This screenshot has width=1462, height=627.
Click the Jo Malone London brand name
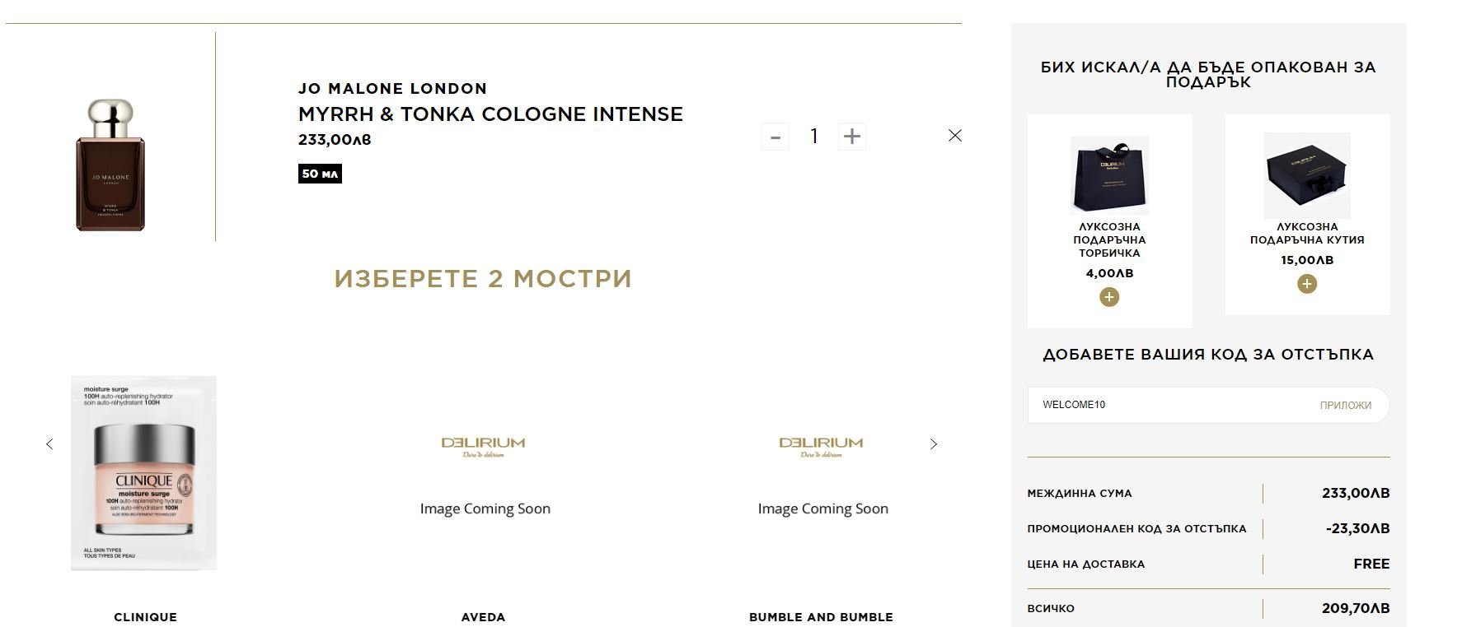click(392, 89)
